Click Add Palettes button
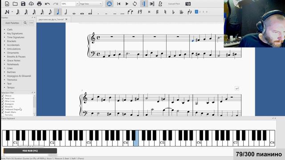Viewport: 285px width, 160px height. click(x=12, y=23)
